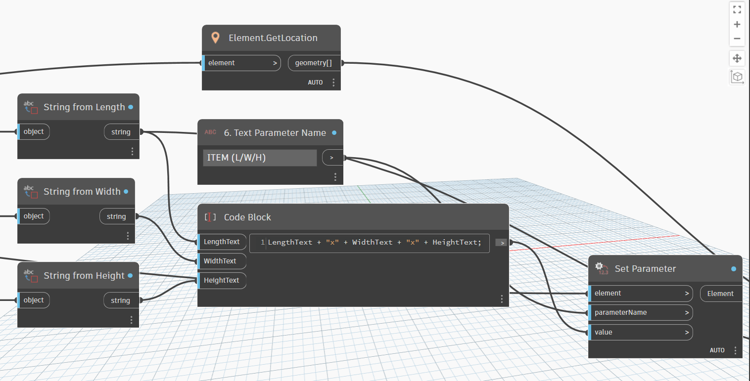
Task: Click the fit-to-screen icon top right
Action: tap(737, 8)
